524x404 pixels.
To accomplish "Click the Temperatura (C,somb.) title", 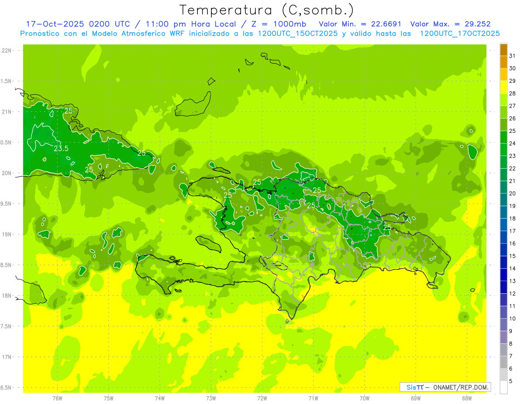I will [x=266, y=10].
